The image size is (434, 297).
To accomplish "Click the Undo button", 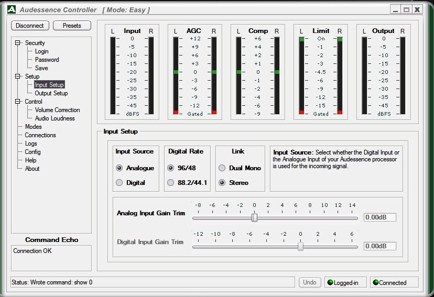I will point(310,282).
